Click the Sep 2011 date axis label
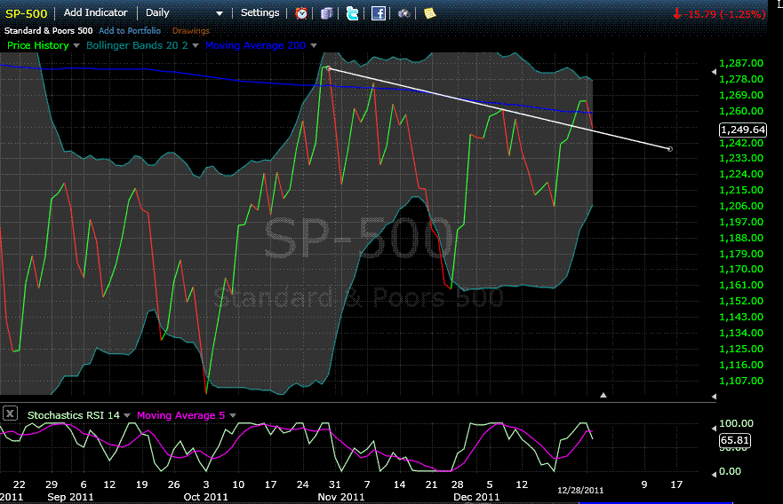The height and width of the screenshot is (504, 783). [x=70, y=497]
